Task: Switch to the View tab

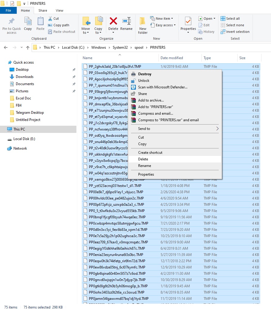Action: 59,10
